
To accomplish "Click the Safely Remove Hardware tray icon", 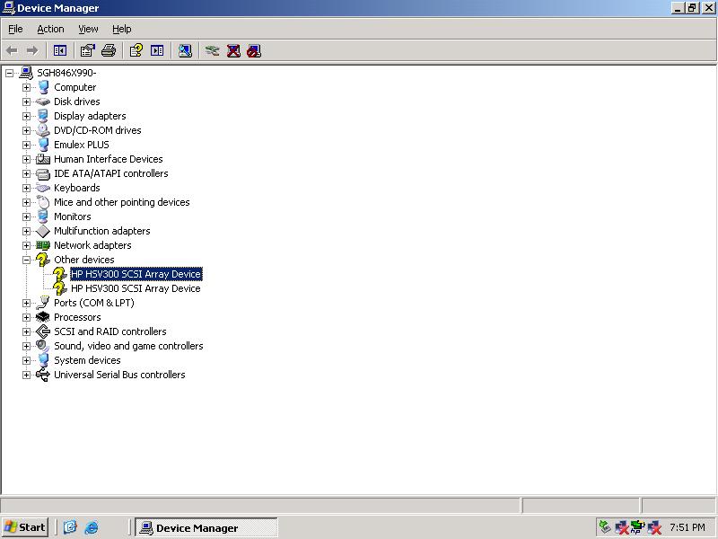I will point(605,527).
